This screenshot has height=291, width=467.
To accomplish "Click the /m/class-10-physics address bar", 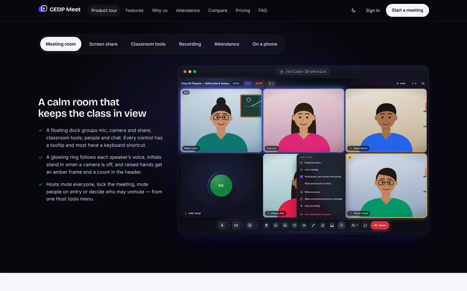I will coord(303,72).
